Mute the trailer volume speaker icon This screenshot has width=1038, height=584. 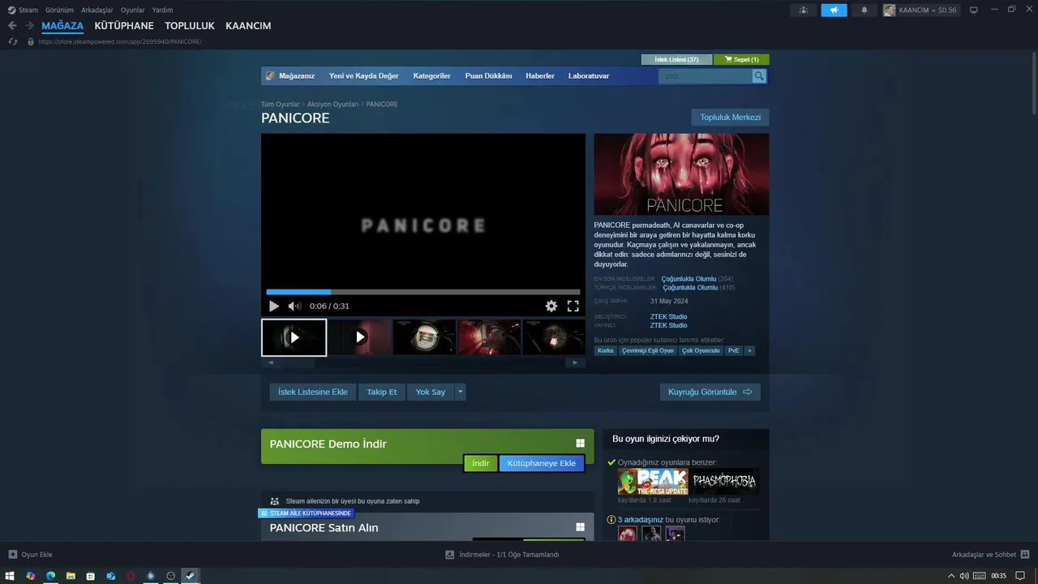(294, 306)
